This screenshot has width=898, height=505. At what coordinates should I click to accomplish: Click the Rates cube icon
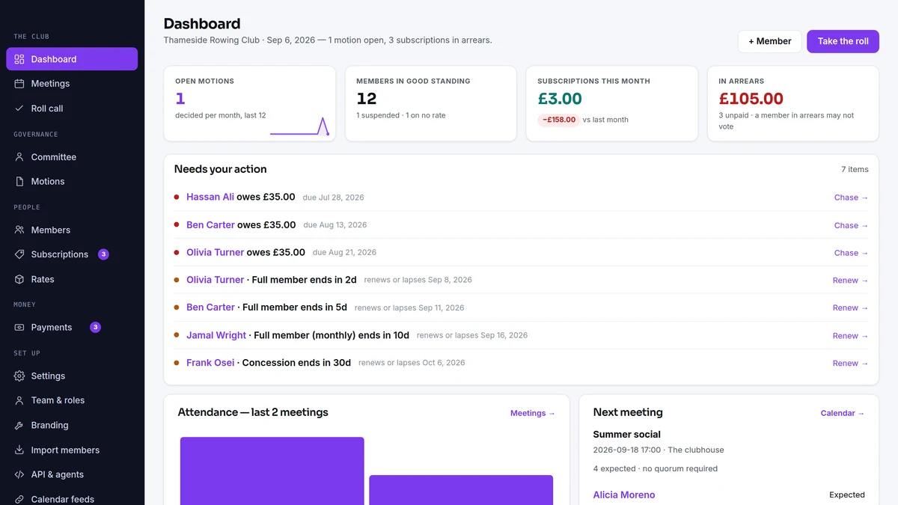(x=19, y=279)
